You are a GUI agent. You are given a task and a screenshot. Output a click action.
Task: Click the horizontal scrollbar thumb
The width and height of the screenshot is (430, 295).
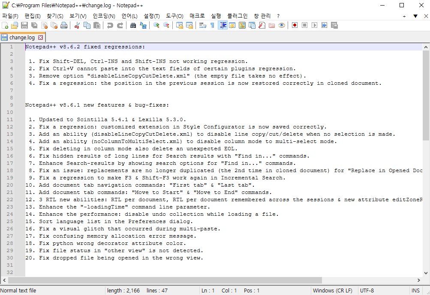click(165, 280)
